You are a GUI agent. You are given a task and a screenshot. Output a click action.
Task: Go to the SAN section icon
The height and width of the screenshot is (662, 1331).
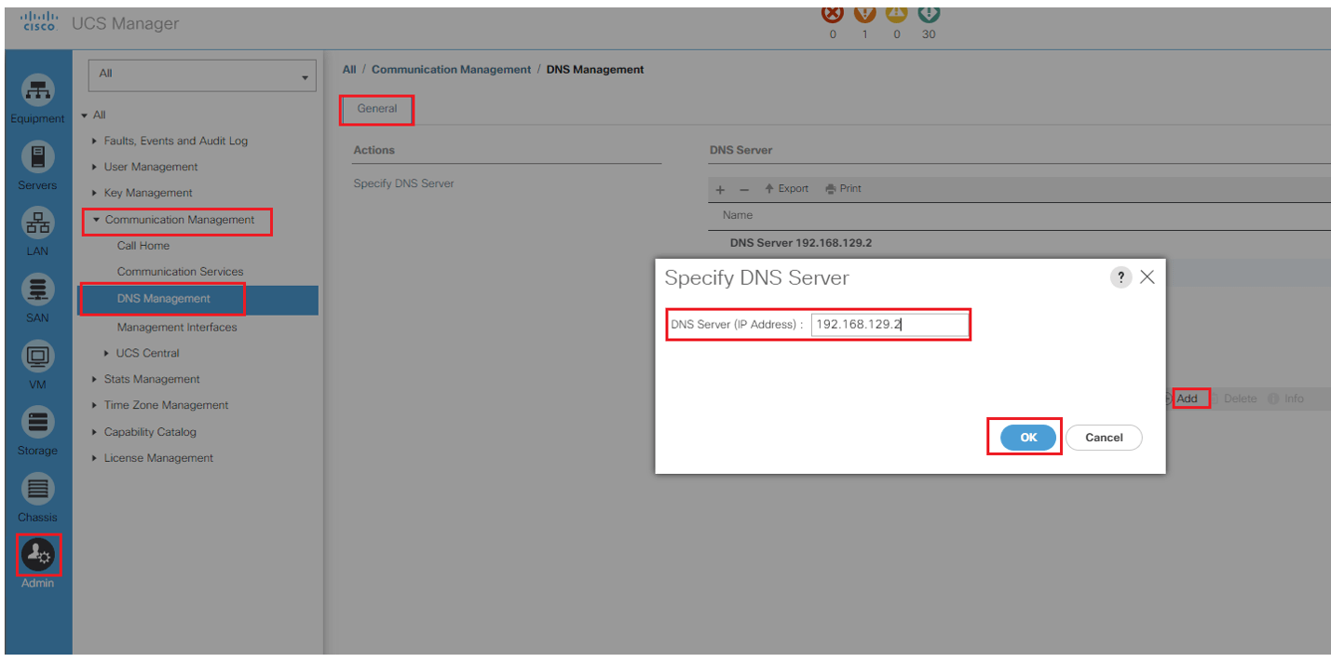[38, 290]
